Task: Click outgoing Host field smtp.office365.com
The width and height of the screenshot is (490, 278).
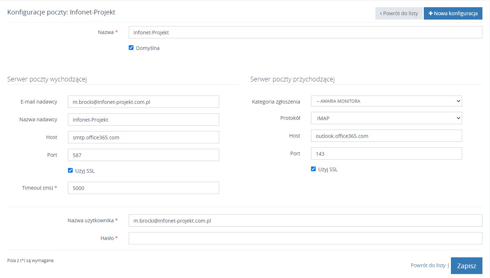Action: point(144,137)
